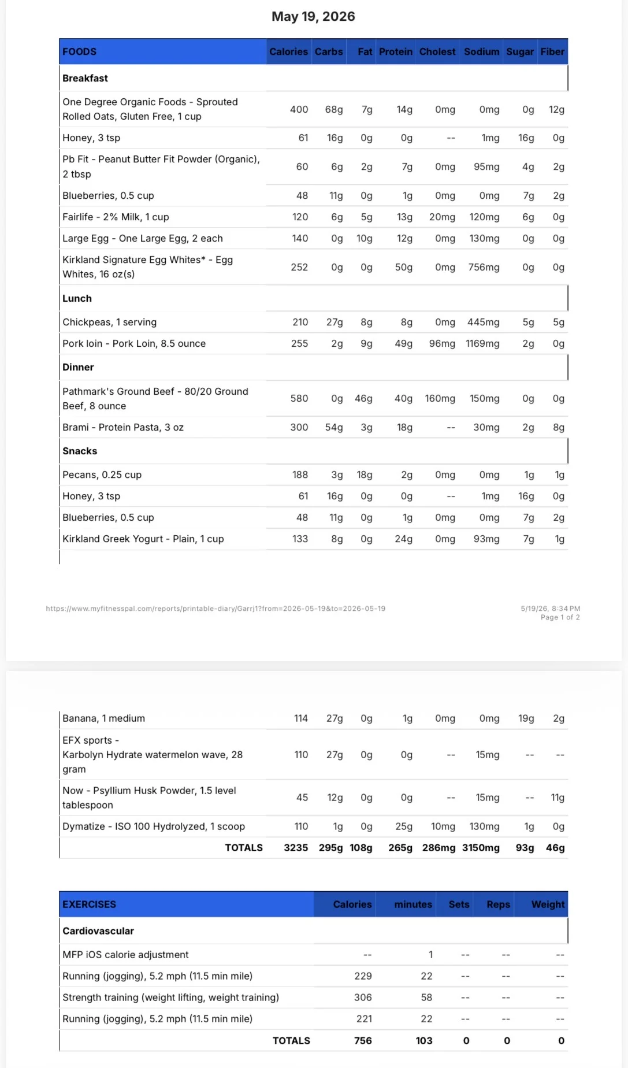Select the Fiber column header

[x=552, y=51]
